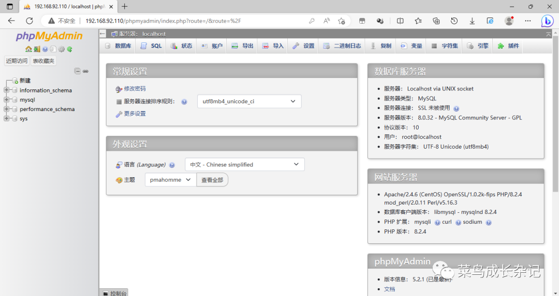Open the SQL tab

pyautogui.click(x=151, y=46)
